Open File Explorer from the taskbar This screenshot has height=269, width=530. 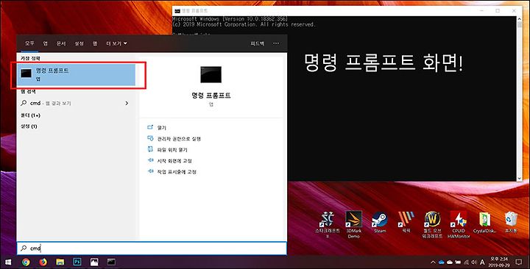tap(60, 262)
